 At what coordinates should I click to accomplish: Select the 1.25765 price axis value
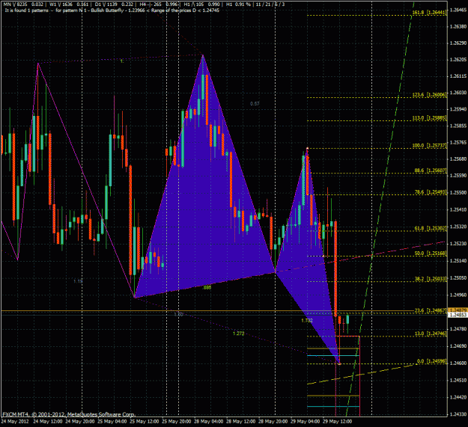458,142
